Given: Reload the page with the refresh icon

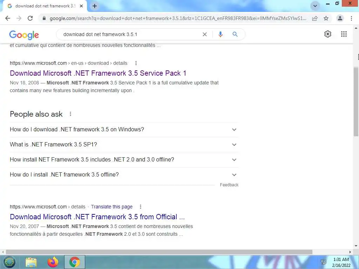Looking at the screenshot, I should [x=30, y=18].
